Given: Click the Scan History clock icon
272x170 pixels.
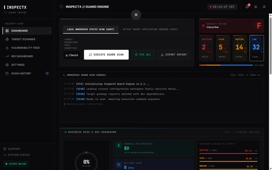Looking at the screenshot, I should pos(7,74).
